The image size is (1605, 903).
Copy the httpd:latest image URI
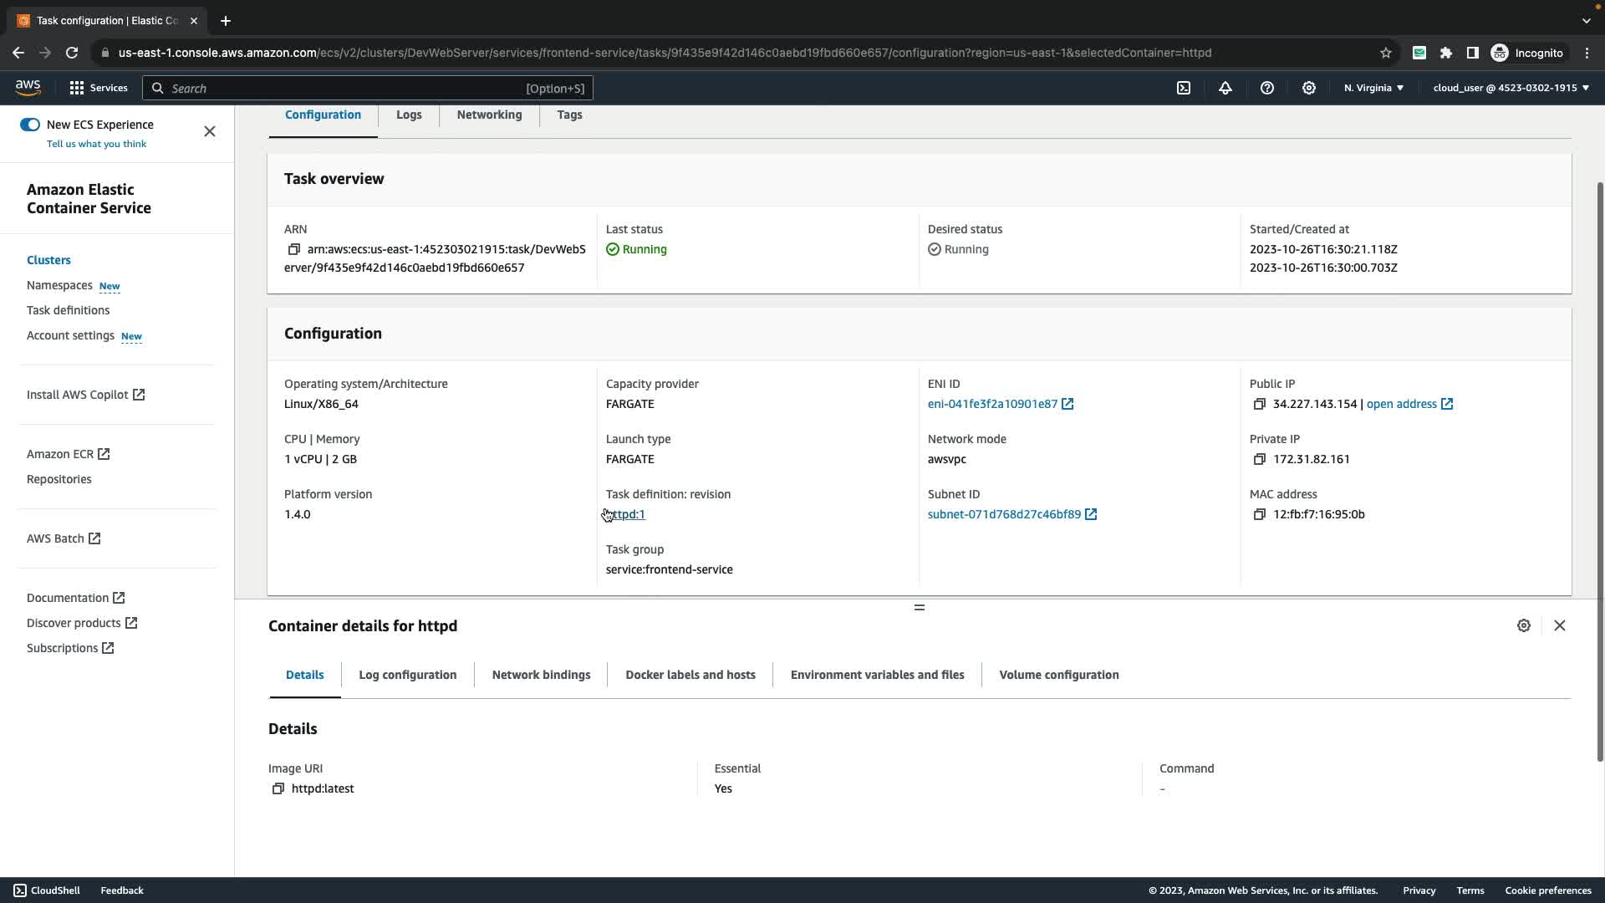point(278,788)
